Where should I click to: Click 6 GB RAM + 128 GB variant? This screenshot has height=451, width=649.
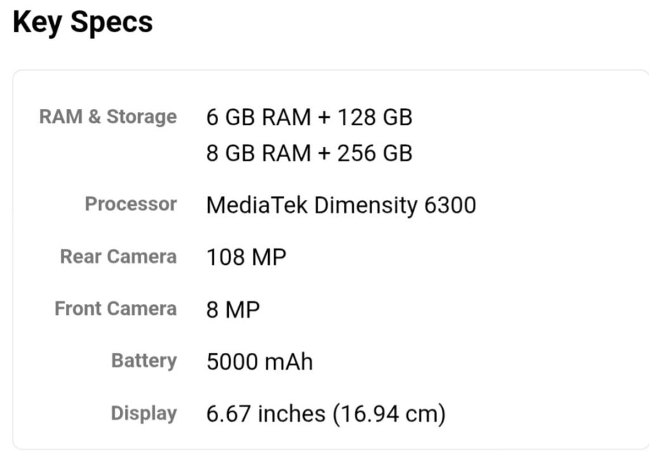(309, 117)
